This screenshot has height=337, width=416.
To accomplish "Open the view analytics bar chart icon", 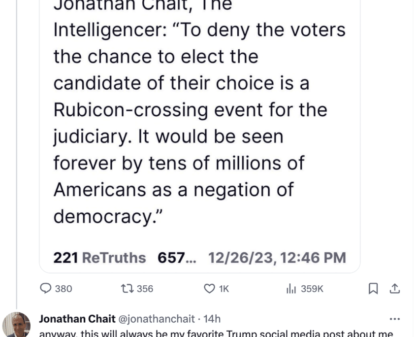I will click(x=290, y=289).
